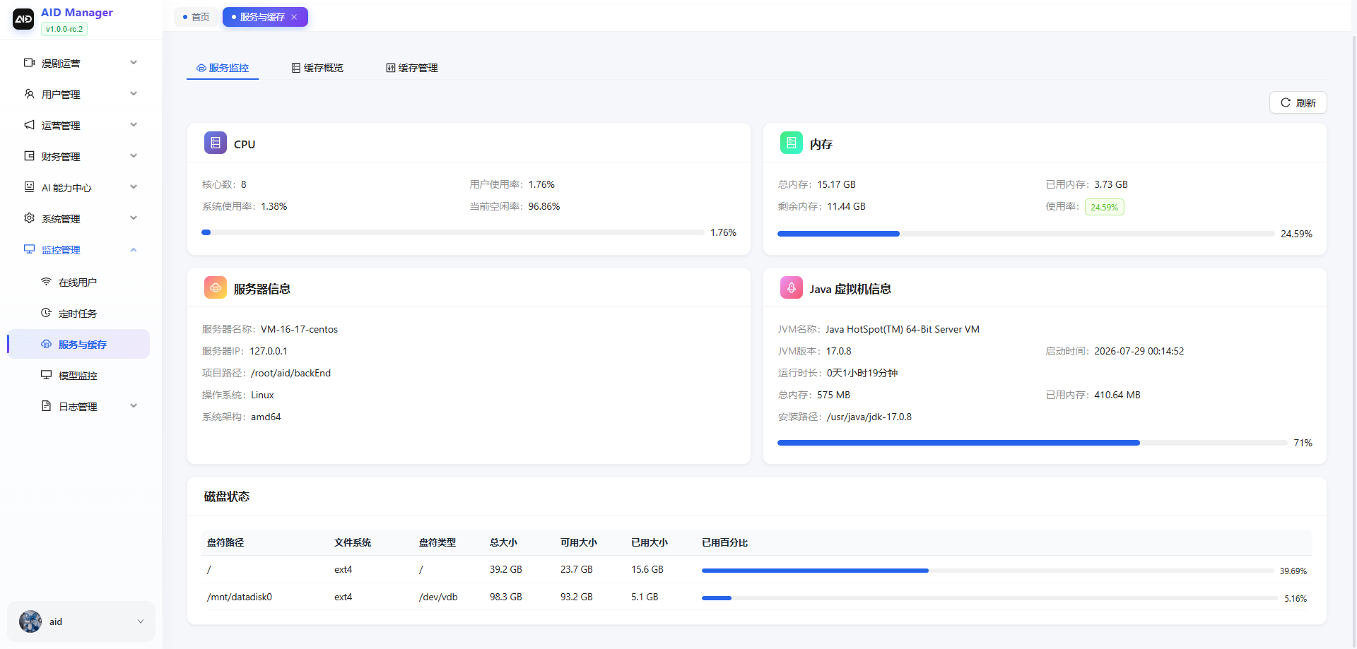The height and width of the screenshot is (649, 1357).
Task: Click the pink Java 虚拟机信息 icon
Action: (792, 288)
